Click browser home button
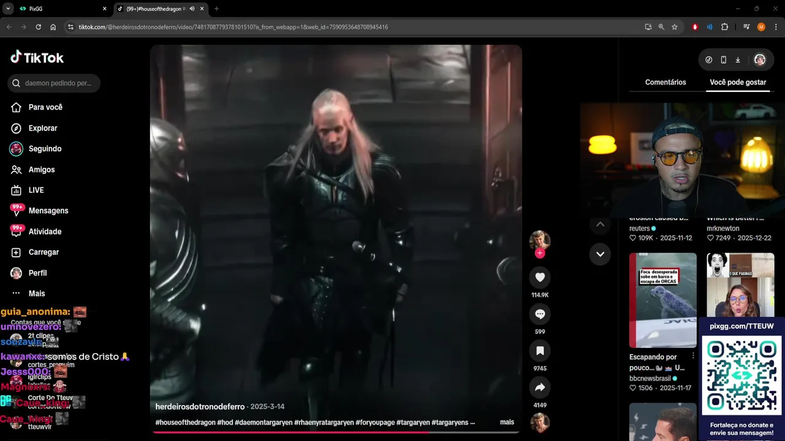 [53, 27]
